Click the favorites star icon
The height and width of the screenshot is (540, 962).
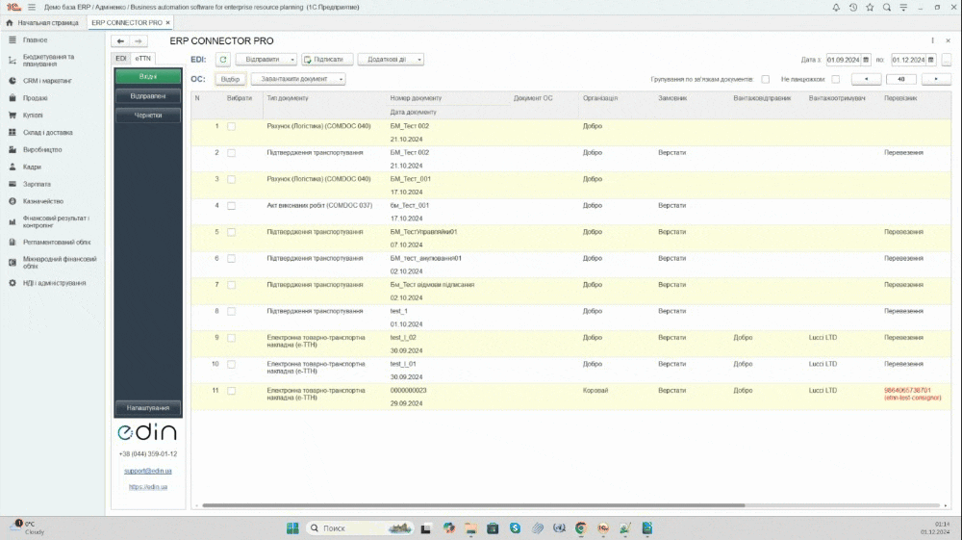(870, 7)
